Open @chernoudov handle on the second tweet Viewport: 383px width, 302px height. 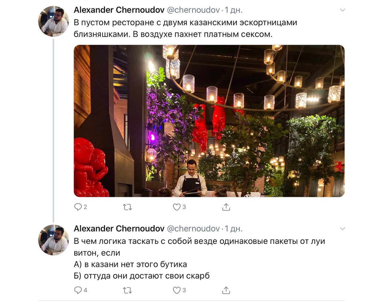click(x=193, y=229)
